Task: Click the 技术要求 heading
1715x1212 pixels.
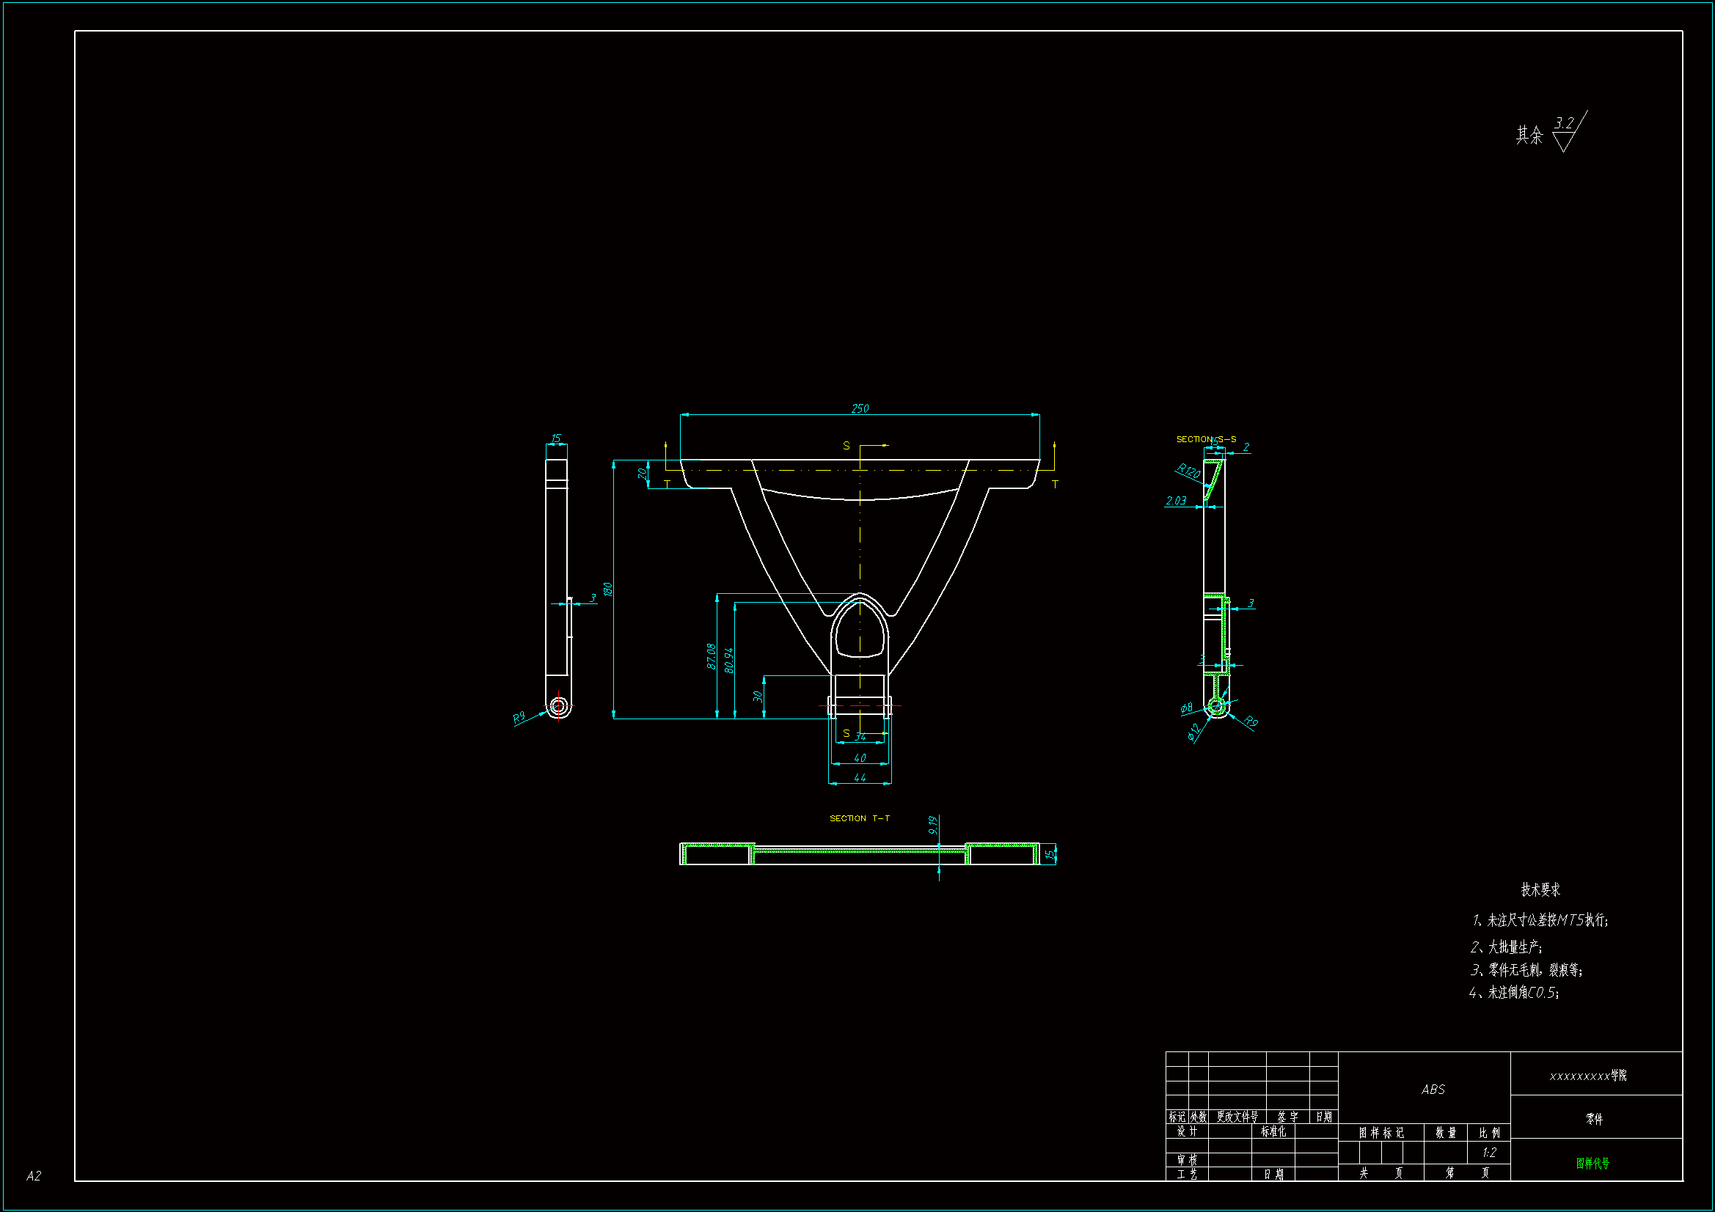Action: pos(1540,889)
